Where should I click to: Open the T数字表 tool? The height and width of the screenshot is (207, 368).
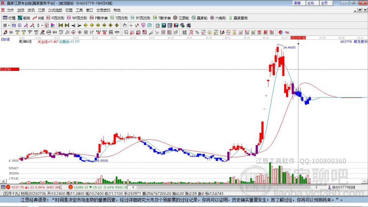coord(162,18)
